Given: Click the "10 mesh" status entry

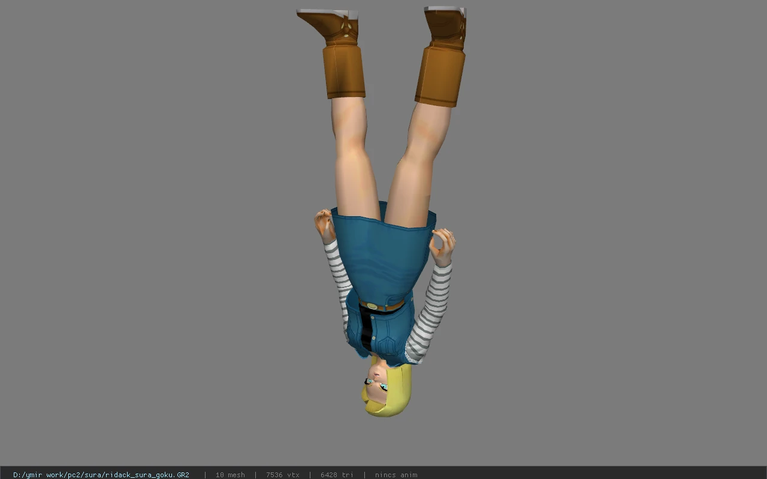Looking at the screenshot, I should [230, 475].
